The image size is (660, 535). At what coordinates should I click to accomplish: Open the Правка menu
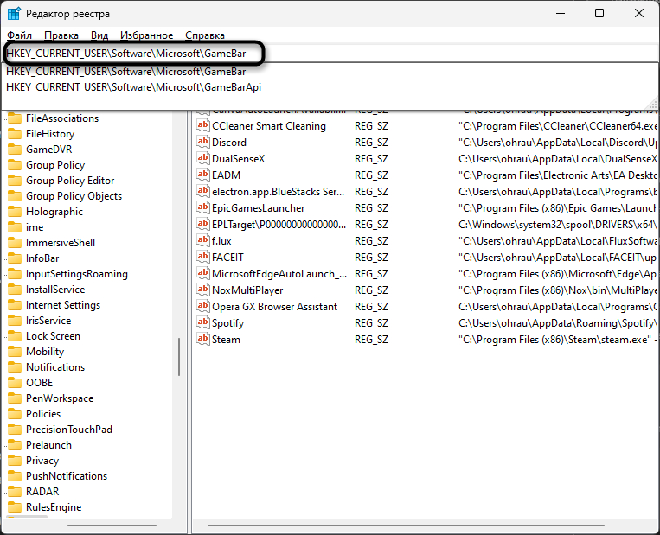coord(61,35)
